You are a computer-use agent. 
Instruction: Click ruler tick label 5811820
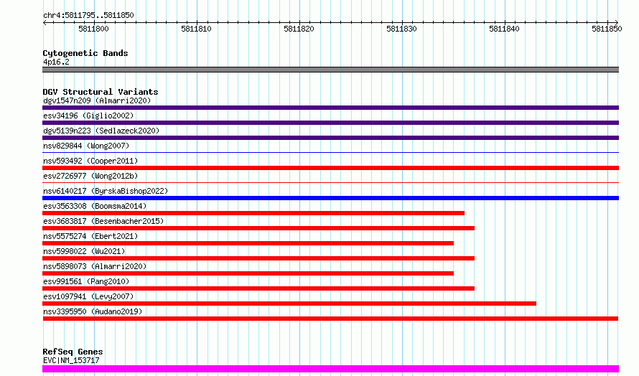pyautogui.click(x=299, y=29)
